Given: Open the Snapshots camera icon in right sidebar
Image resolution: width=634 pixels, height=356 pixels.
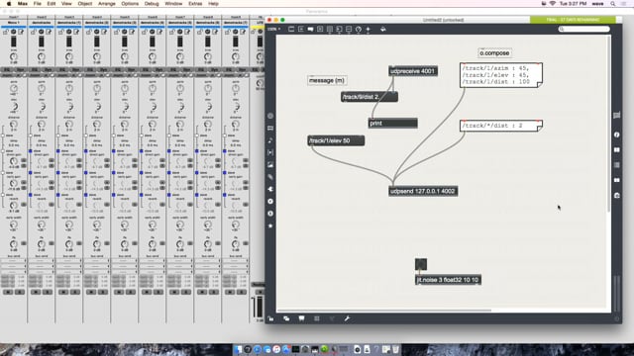Looking at the screenshot, I should (x=616, y=196).
